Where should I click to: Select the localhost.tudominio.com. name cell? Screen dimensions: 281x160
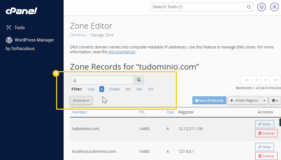94,151
